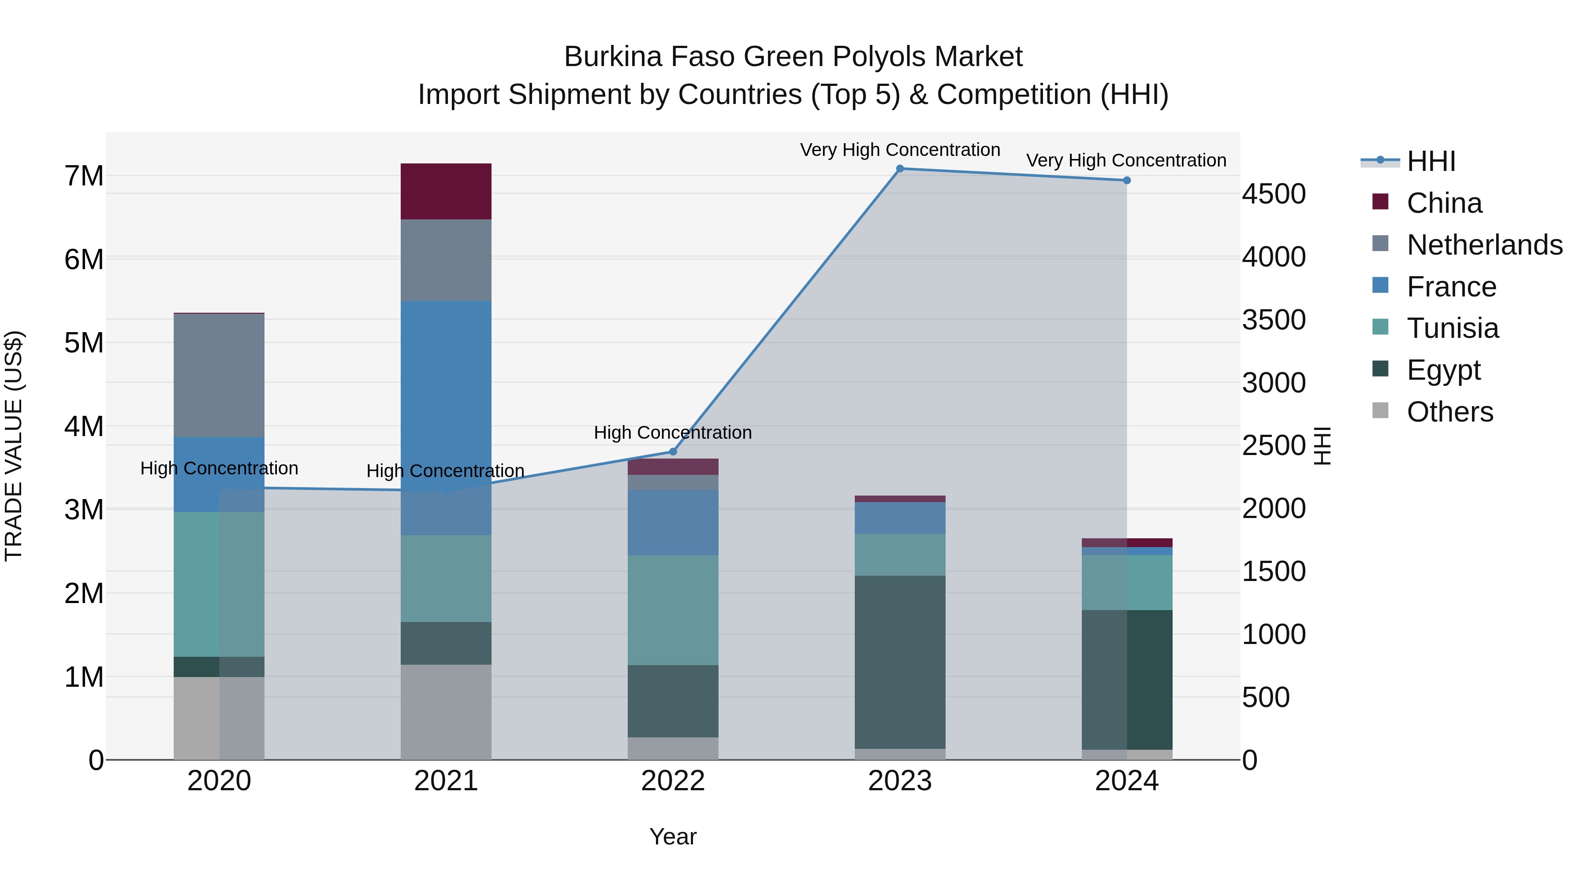Select the 2023 HHI data point

(900, 169)
